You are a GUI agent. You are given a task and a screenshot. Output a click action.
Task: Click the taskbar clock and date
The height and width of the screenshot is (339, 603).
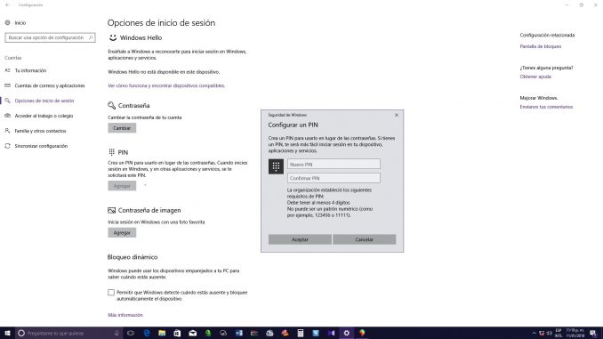(x=575, y=333)
